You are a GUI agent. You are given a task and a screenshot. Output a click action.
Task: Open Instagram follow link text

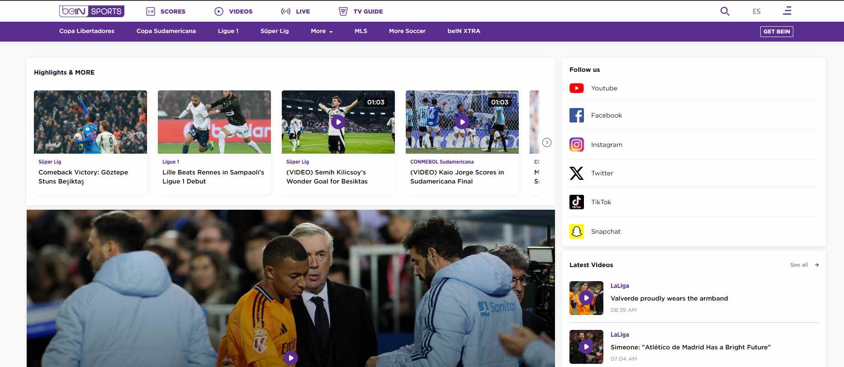coord(607,145)
